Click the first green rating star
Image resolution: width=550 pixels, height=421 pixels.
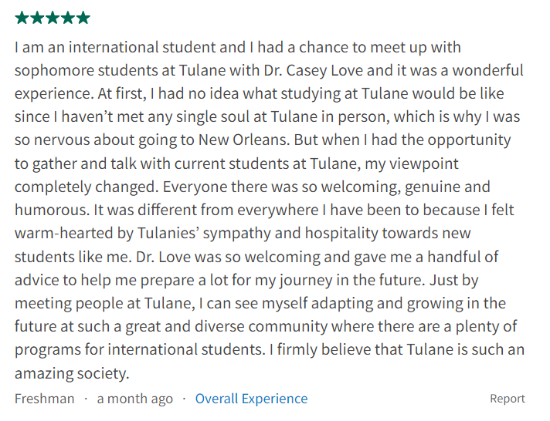[x=22, y=18]
